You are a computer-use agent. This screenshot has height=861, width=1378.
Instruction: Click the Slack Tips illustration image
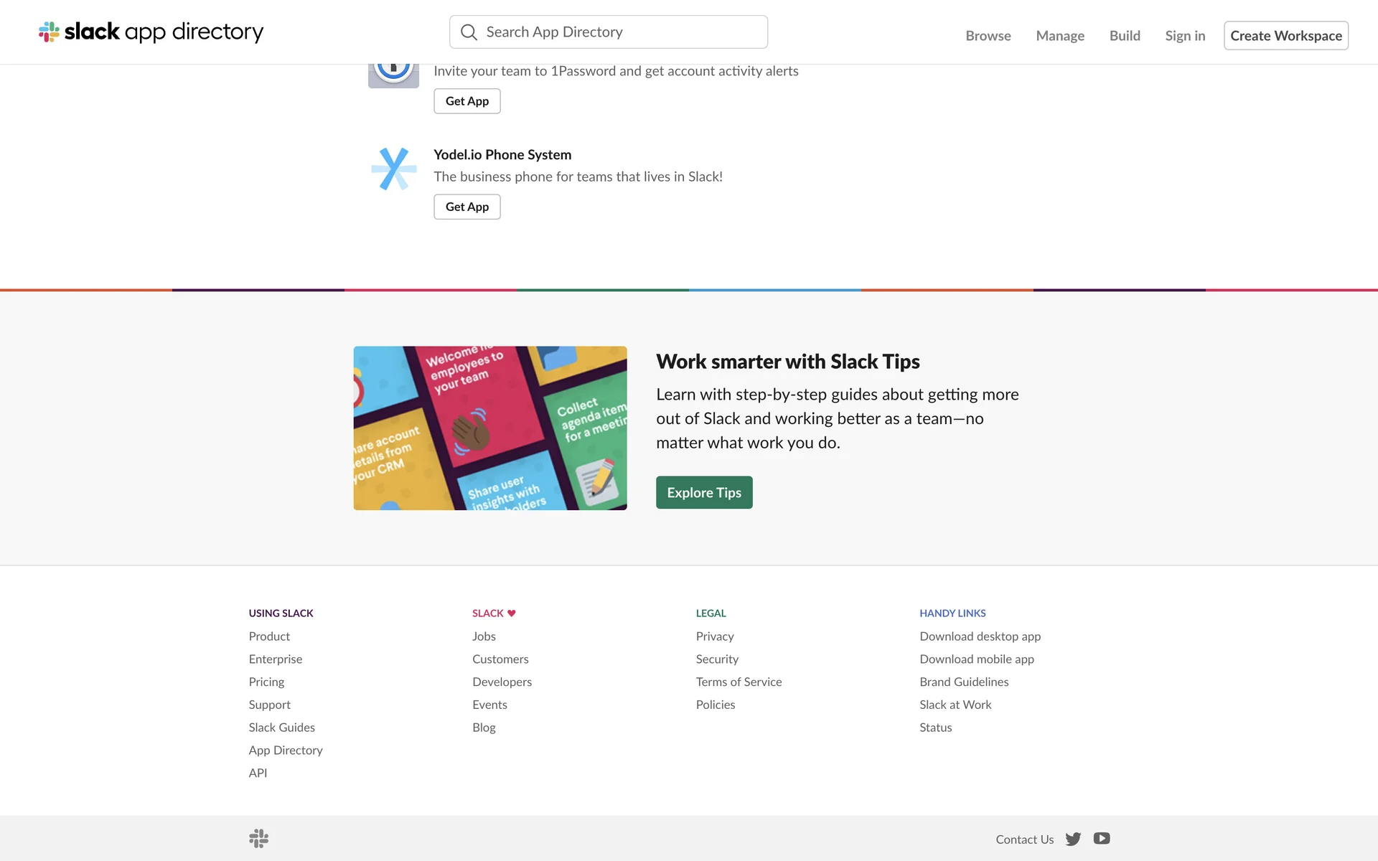490,428
